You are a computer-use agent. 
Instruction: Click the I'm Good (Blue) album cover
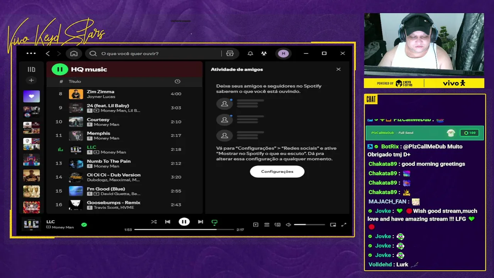coord(76,191)
